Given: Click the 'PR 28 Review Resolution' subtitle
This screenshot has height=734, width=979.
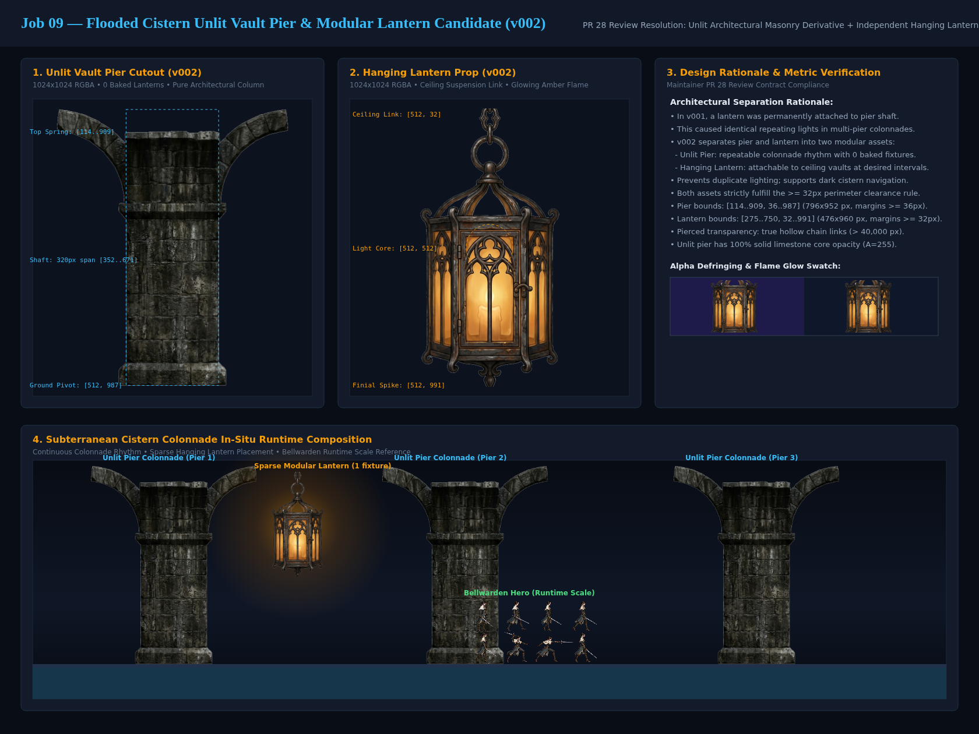Looking at the screenshot, I should pos(780,25).
